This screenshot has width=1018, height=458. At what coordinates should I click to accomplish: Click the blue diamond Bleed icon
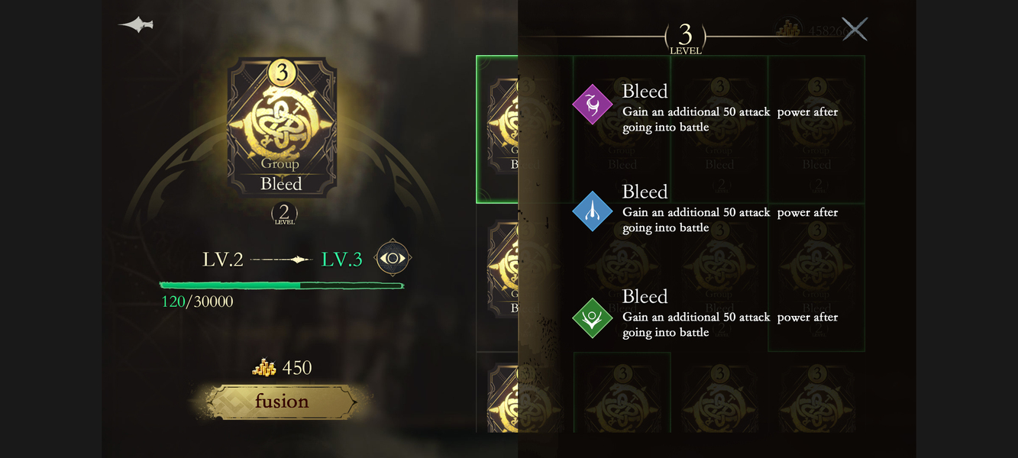pyautogui.click(x=593, y=211)
